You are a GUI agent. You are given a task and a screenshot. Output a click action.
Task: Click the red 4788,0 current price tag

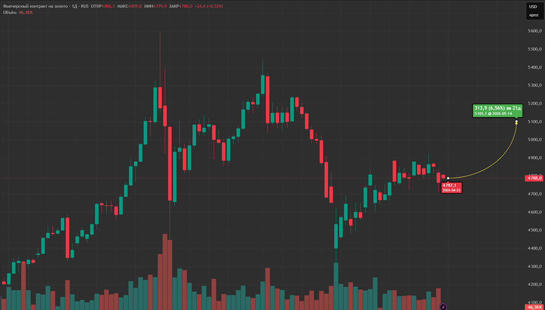[535, 178]
